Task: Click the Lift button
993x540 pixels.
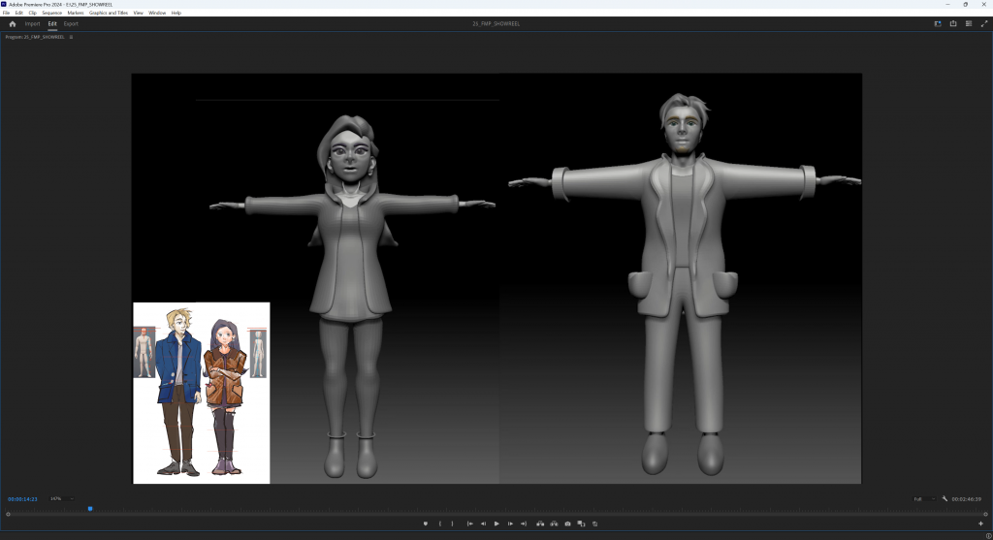Action: click(x=540, y=524)
